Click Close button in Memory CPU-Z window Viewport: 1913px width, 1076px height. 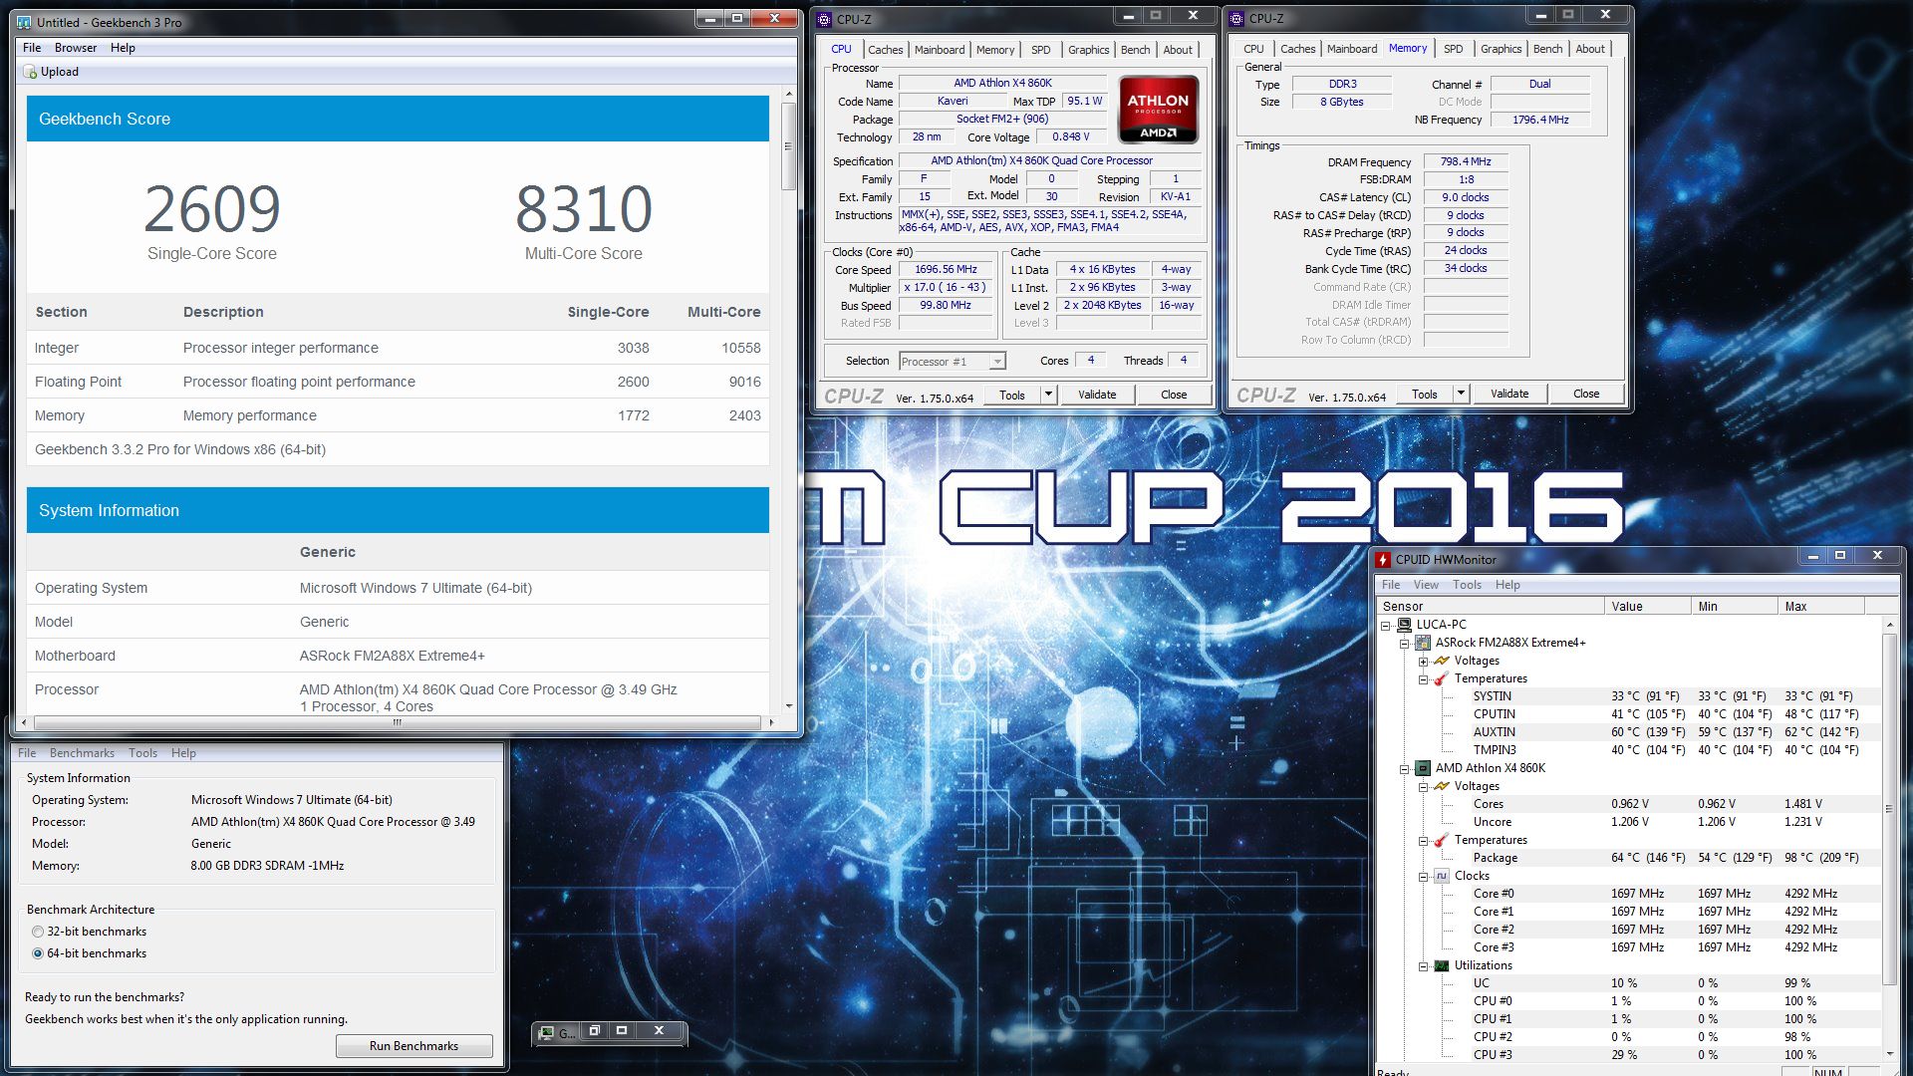click(x=1586, y=394)
